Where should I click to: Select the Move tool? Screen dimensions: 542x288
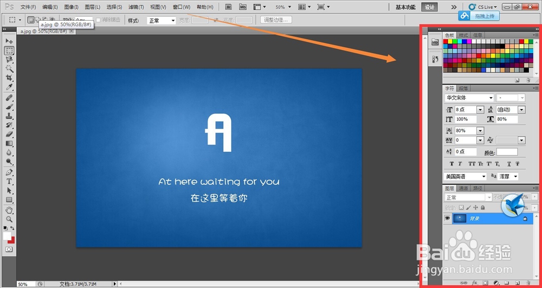tap(9, 41)
